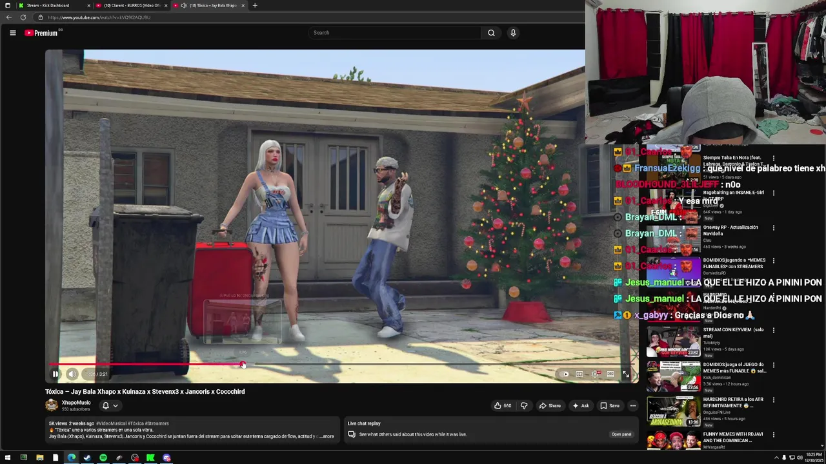
Task: Open options for STREAM CON KEYVIEM video
Action: point(774,330)
